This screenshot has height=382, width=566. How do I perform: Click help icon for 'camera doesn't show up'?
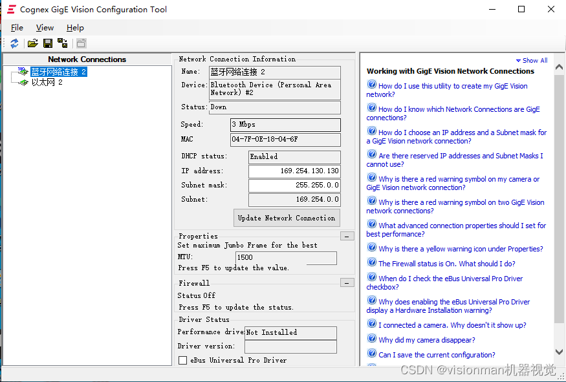(372, 324)
